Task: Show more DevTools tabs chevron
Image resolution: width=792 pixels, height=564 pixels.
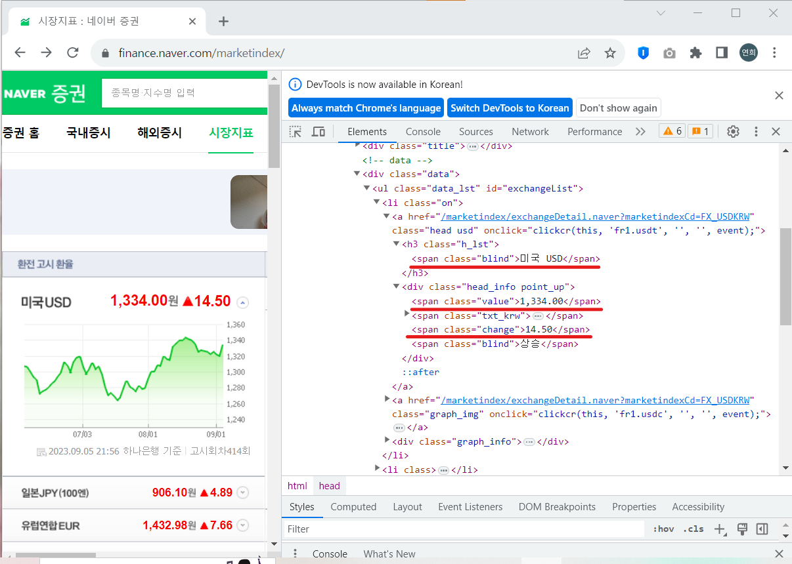Action: pyautogui.click(x=640, y=132)
